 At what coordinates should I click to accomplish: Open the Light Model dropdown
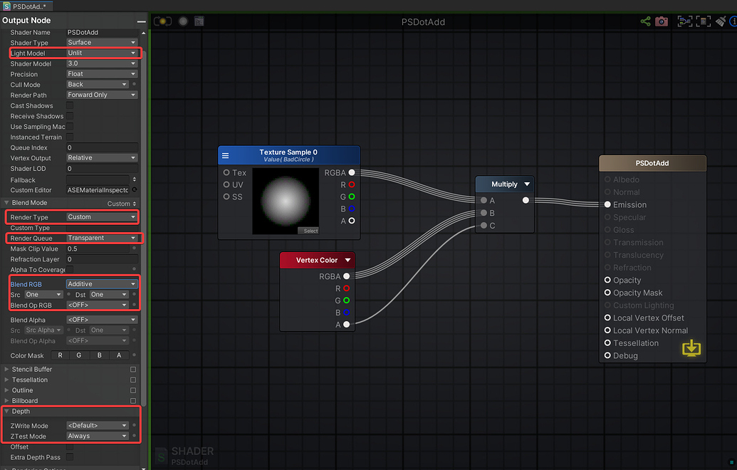click(x=101, y=53)
